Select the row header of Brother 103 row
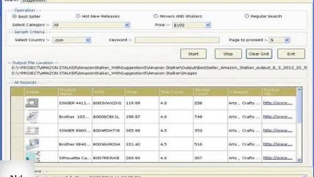314x177 pixels. point(18,117)
